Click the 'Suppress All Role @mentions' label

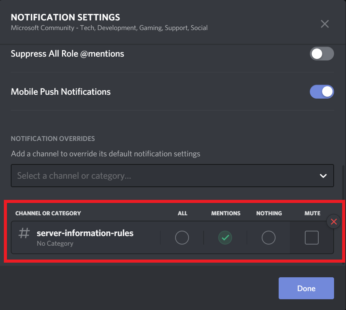coord(67,54)
